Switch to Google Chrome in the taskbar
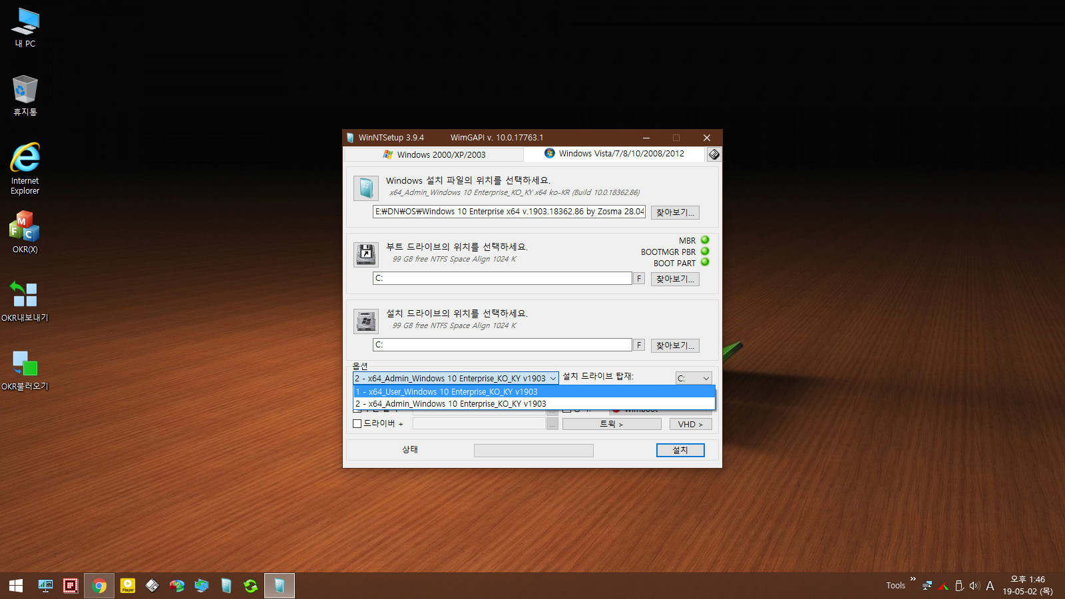Viewport: 1065px width, 599px height. (x=99, y=586)
